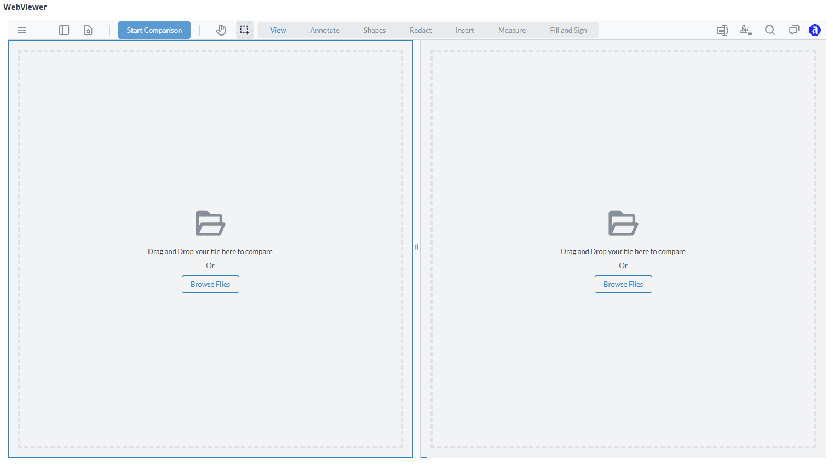Open the hamburger menu

click(22, 30)
